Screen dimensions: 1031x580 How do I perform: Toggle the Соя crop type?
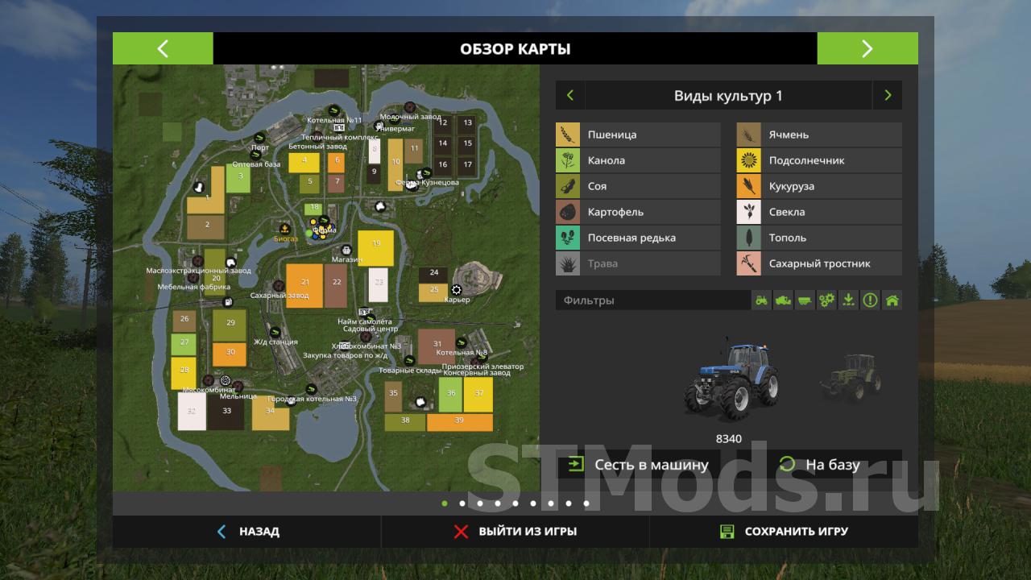(638, 186)
